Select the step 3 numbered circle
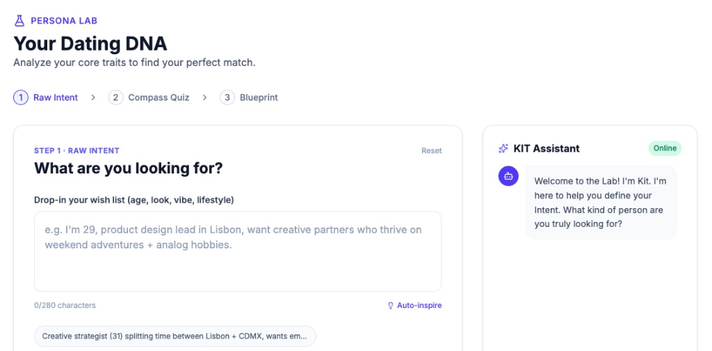712x351 pixels. [x=227, y=98]
